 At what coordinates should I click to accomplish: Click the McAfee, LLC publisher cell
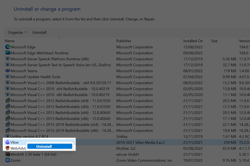[126, 149]
